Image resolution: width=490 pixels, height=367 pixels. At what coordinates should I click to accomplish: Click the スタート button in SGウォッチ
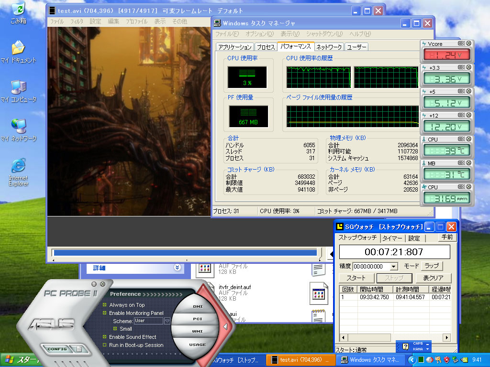tap(356, 278)
